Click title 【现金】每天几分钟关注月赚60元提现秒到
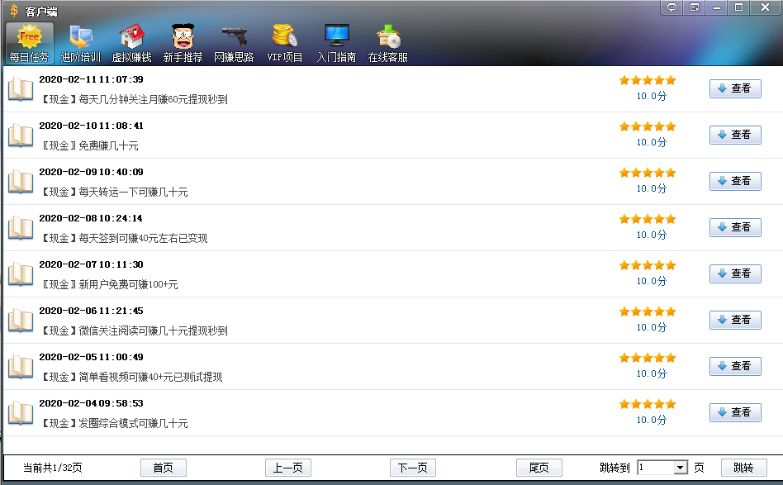The image size is (783, 485). [133, 99]
